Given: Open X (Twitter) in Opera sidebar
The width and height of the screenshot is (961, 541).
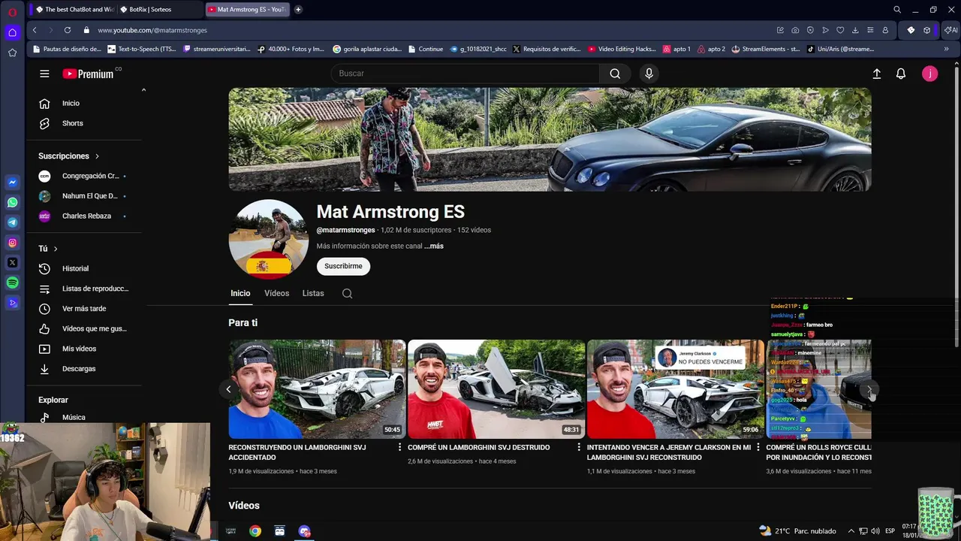Looking at the screenshot, I should coord(12,263).
